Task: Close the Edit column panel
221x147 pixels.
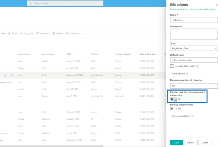Action: pos(217,5)
